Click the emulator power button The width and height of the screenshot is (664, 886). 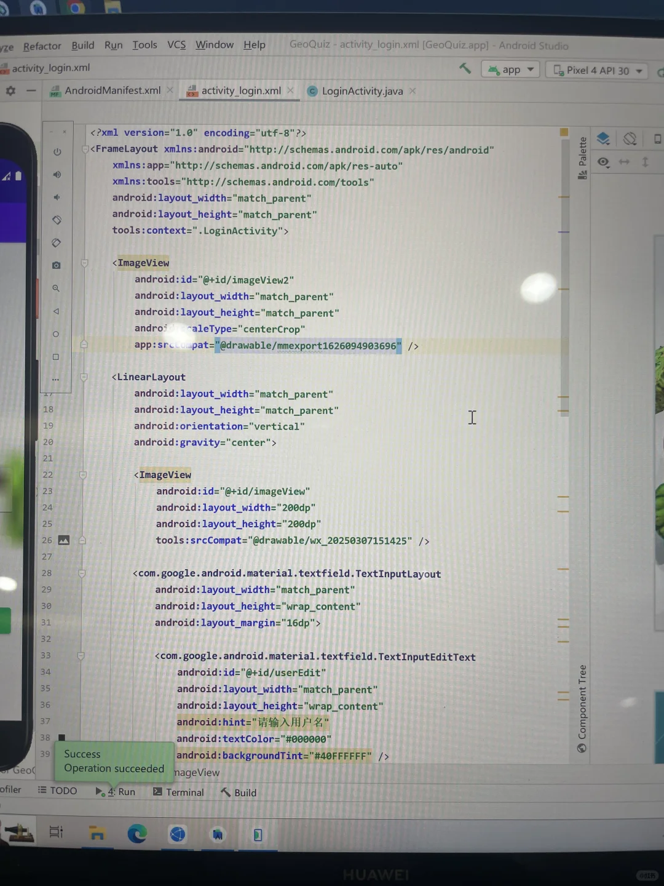57,152
